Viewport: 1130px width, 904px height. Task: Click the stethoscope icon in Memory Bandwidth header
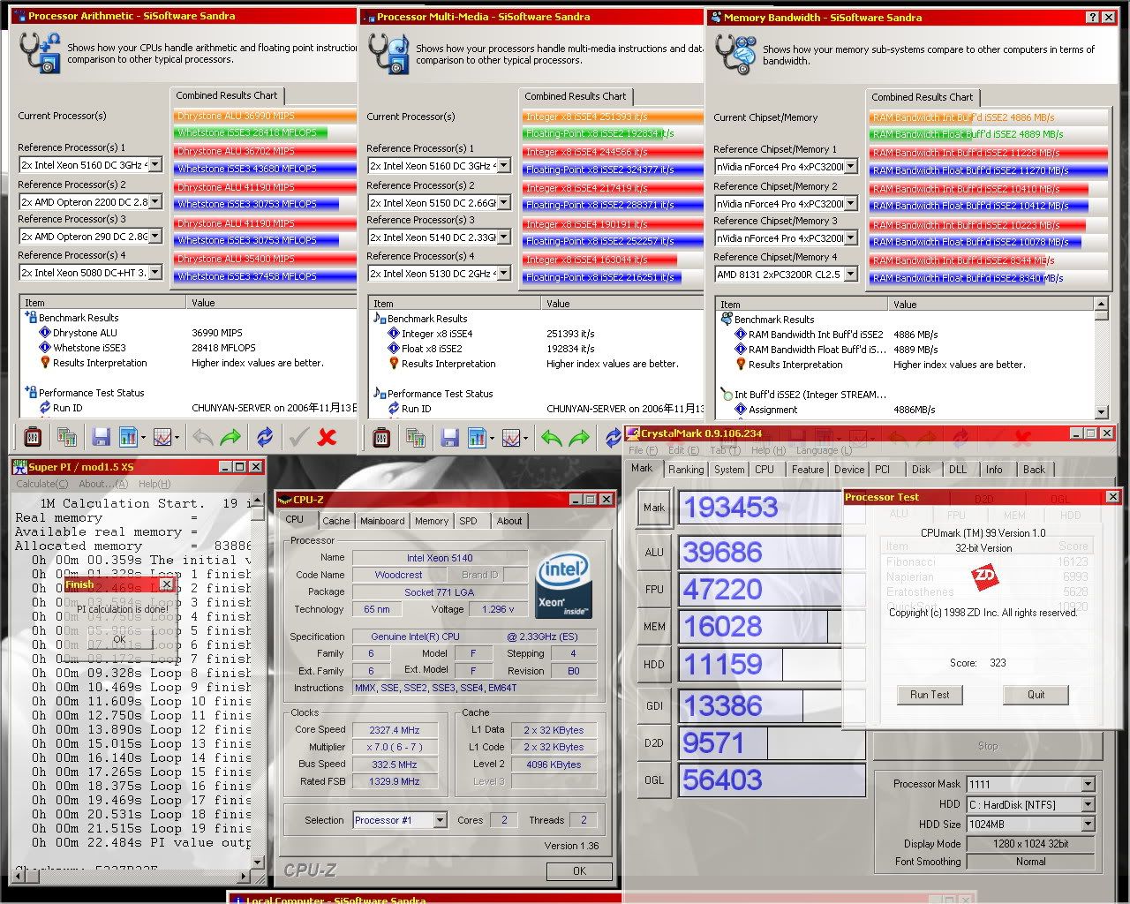tap(735, 54)
